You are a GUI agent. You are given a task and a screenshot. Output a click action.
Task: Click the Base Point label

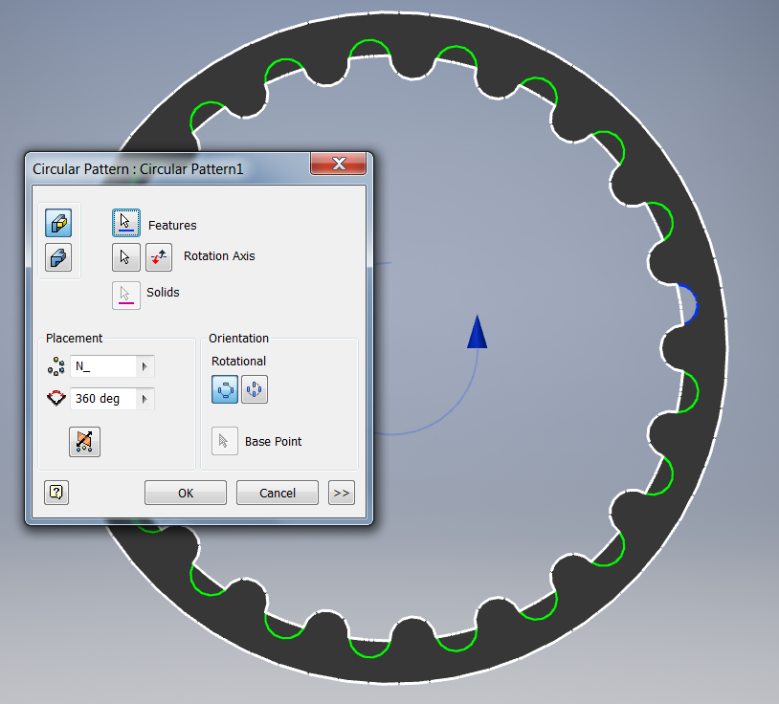(x=274, y=441)
